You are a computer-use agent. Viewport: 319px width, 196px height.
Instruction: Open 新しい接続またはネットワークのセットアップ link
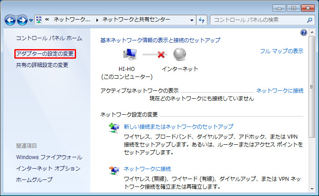click(x=179, y=126)
